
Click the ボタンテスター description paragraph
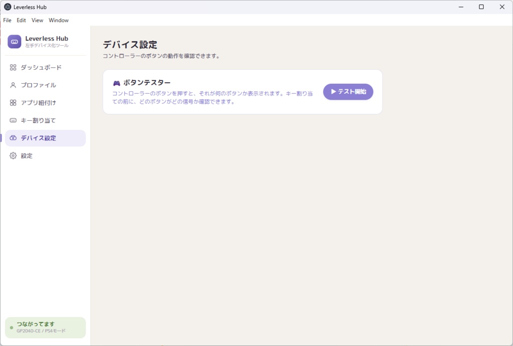click(x=212, y=98)
